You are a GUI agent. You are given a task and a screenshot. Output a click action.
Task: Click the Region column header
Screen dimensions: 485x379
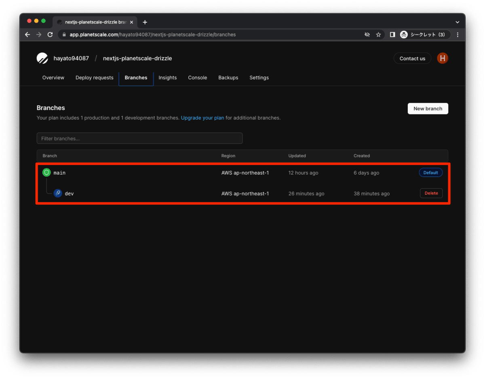tap(228, 156)
